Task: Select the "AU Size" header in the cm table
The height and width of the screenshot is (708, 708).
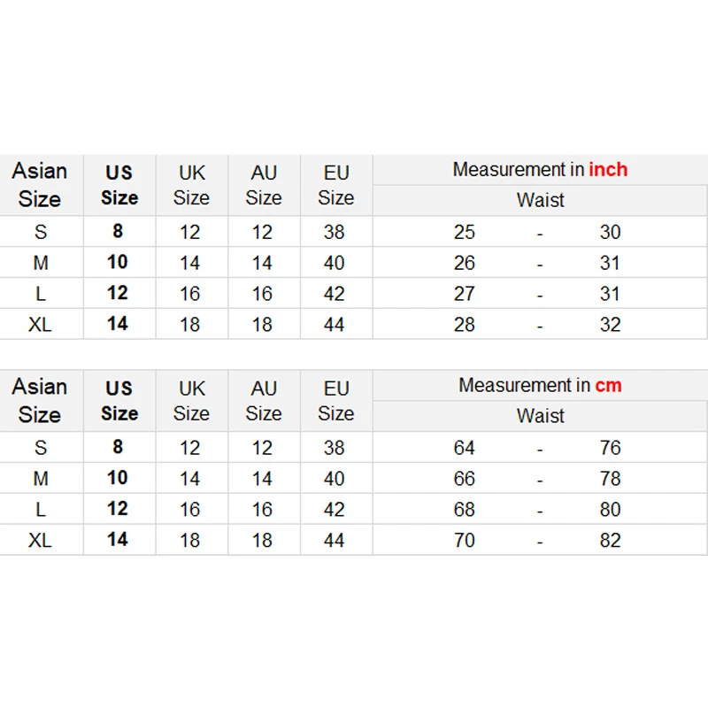Action: pyautogui.click(x=264, y=401)
